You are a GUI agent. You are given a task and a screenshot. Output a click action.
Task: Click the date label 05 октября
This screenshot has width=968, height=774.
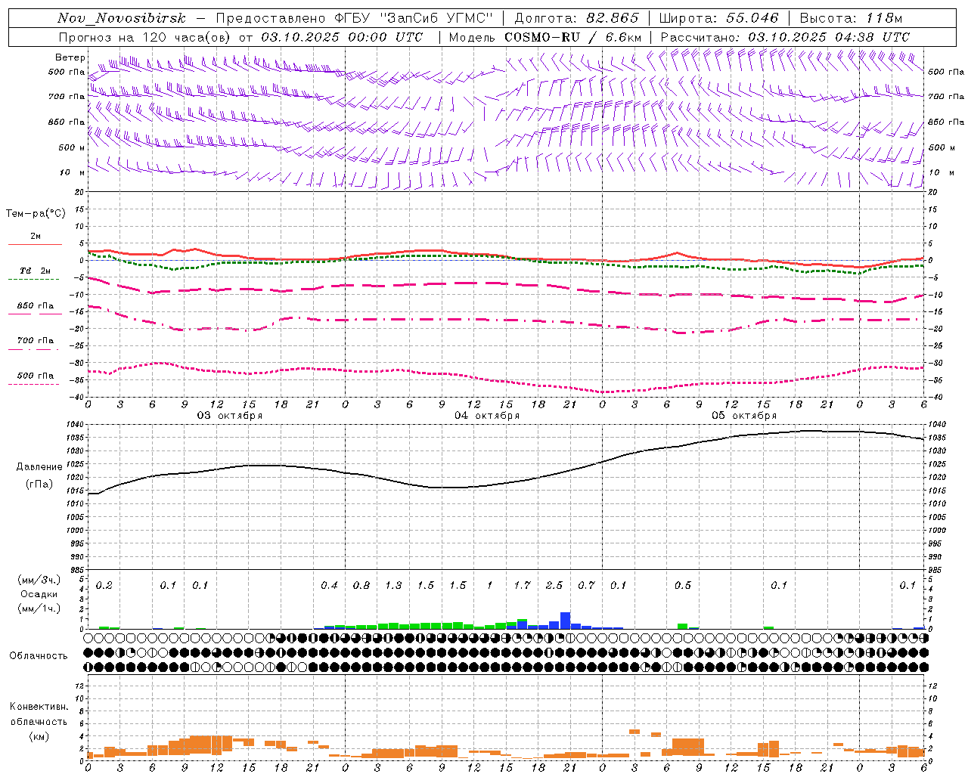pyautogui.click(x=744, y=415)
